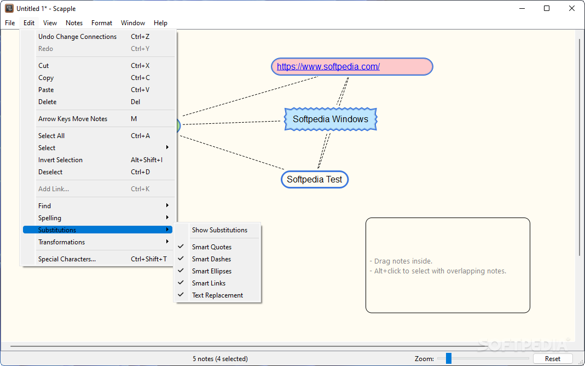Screen dimensions: 585x366
Task: Open the Window menu
Action: tap(133, 23)
